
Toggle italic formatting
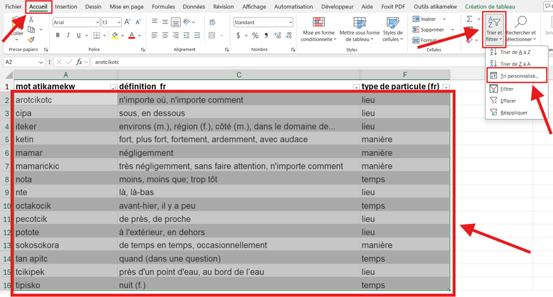(x=68, y=35)
